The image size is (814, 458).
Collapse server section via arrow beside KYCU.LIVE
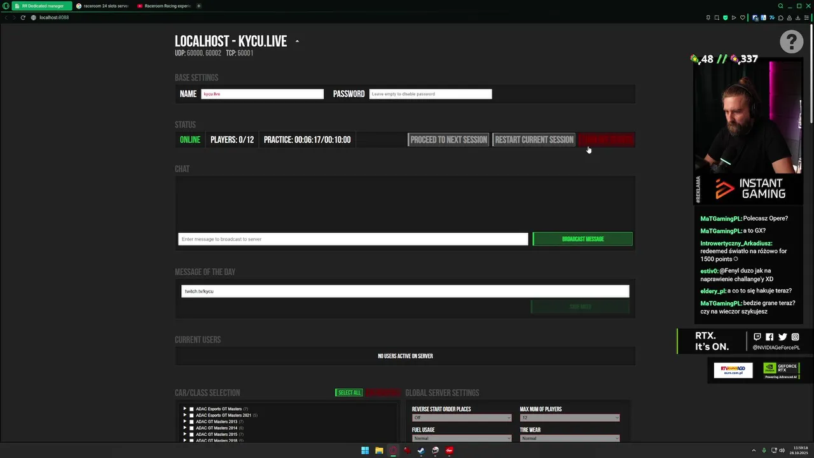tap(297, 42)
